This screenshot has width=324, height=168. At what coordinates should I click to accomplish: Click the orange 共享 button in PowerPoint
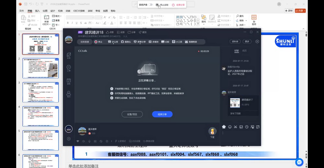click(x=300, y=11)
